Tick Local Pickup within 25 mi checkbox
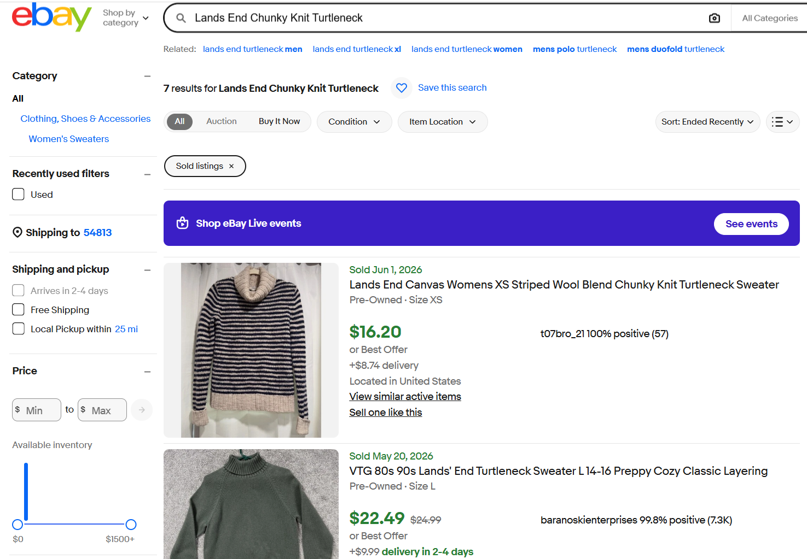The height and width of the screenshot is (559, 807). pyautogui.click(x=19, y=329)
